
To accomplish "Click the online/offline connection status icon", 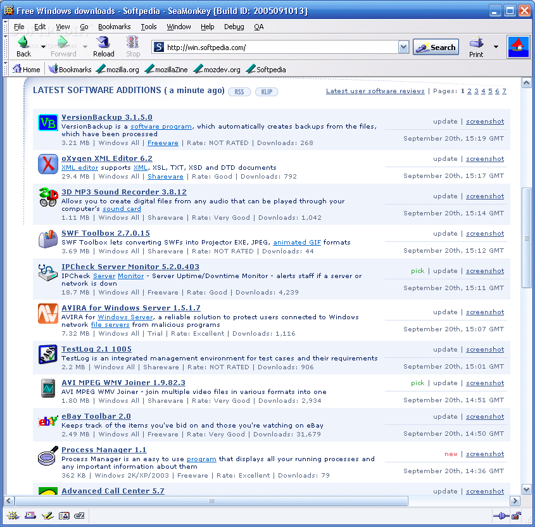I will [501, 516].
